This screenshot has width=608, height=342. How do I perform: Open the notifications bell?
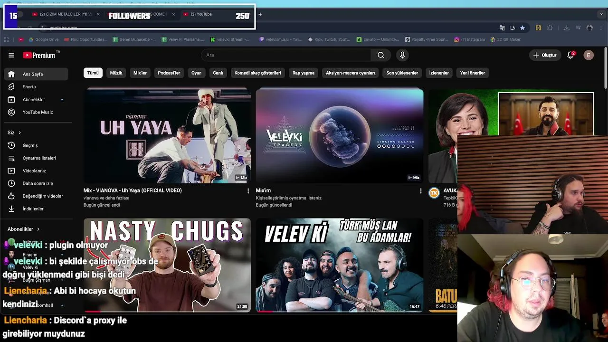tap(570, 55)
